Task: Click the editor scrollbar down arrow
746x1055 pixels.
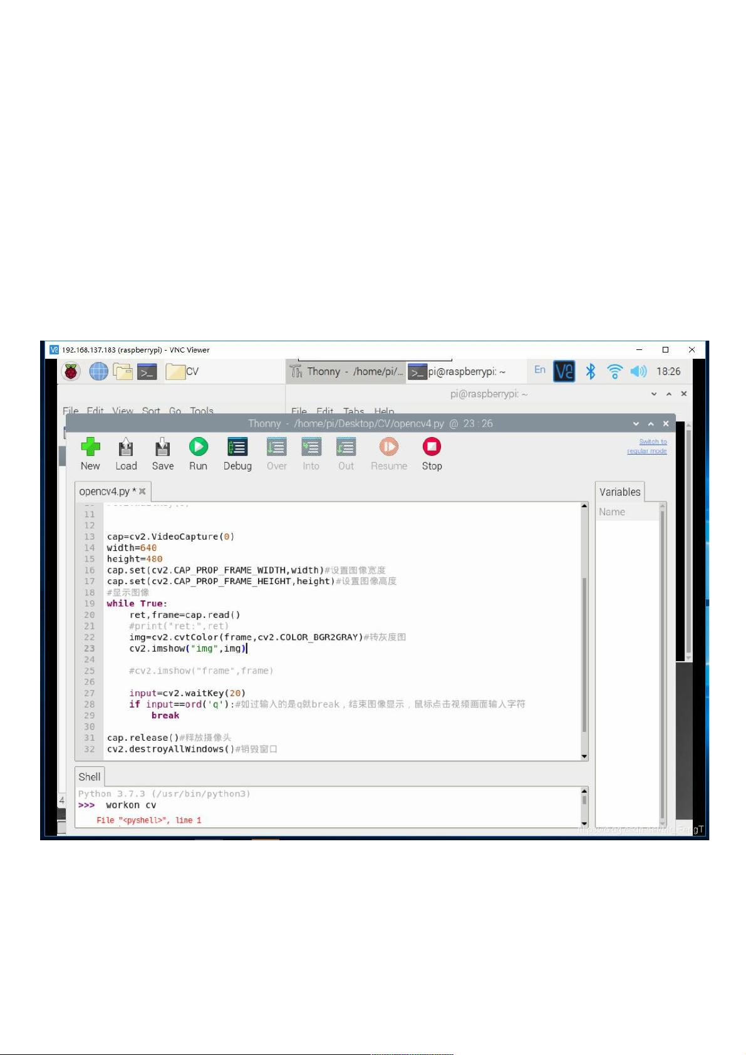Action: click(584, 756)
